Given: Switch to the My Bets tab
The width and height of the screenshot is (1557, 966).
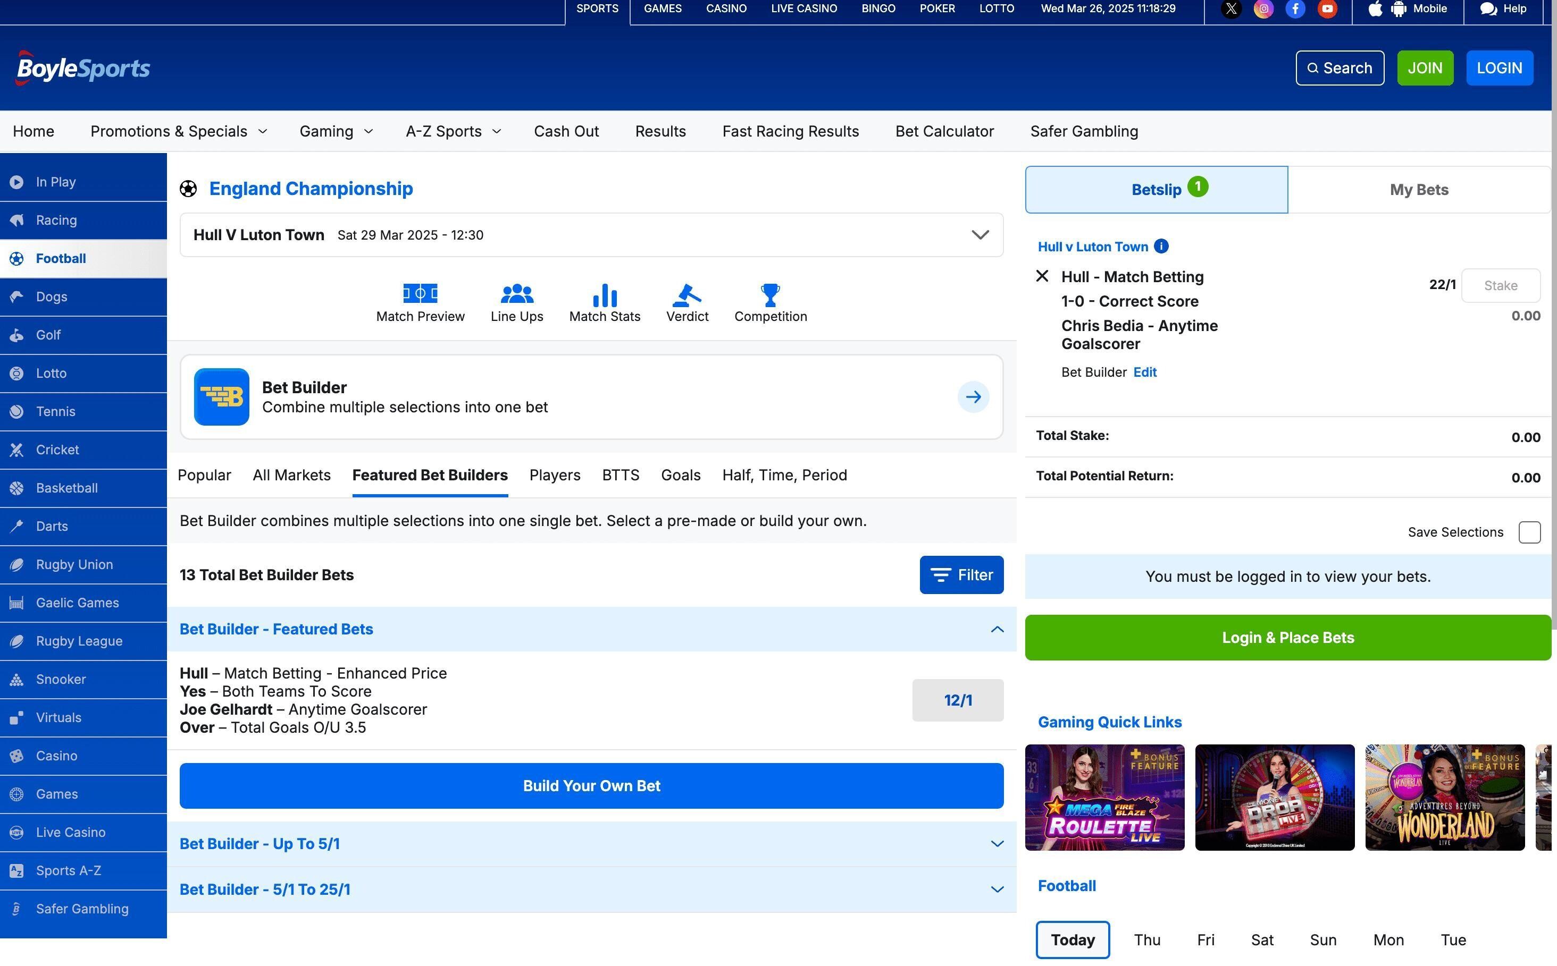Looking at the screenshot, I should pos(1419,190).
